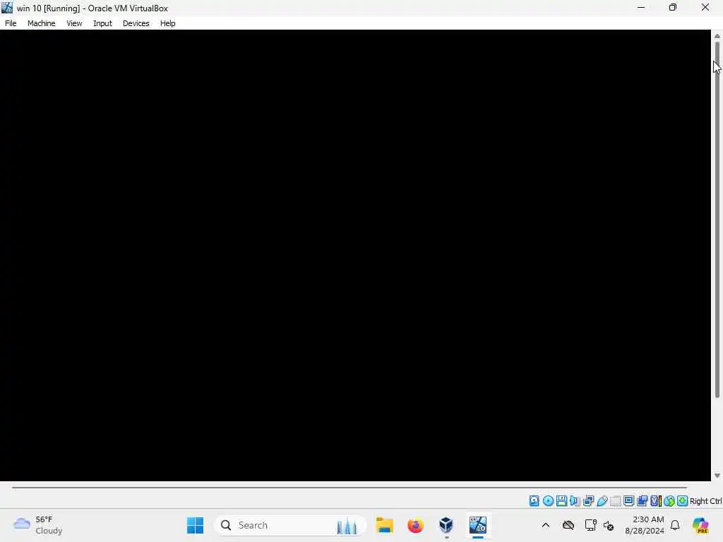Open Firefox from the taskbar
The width and height of the screenshot is (723, 542).
(415, 525)
